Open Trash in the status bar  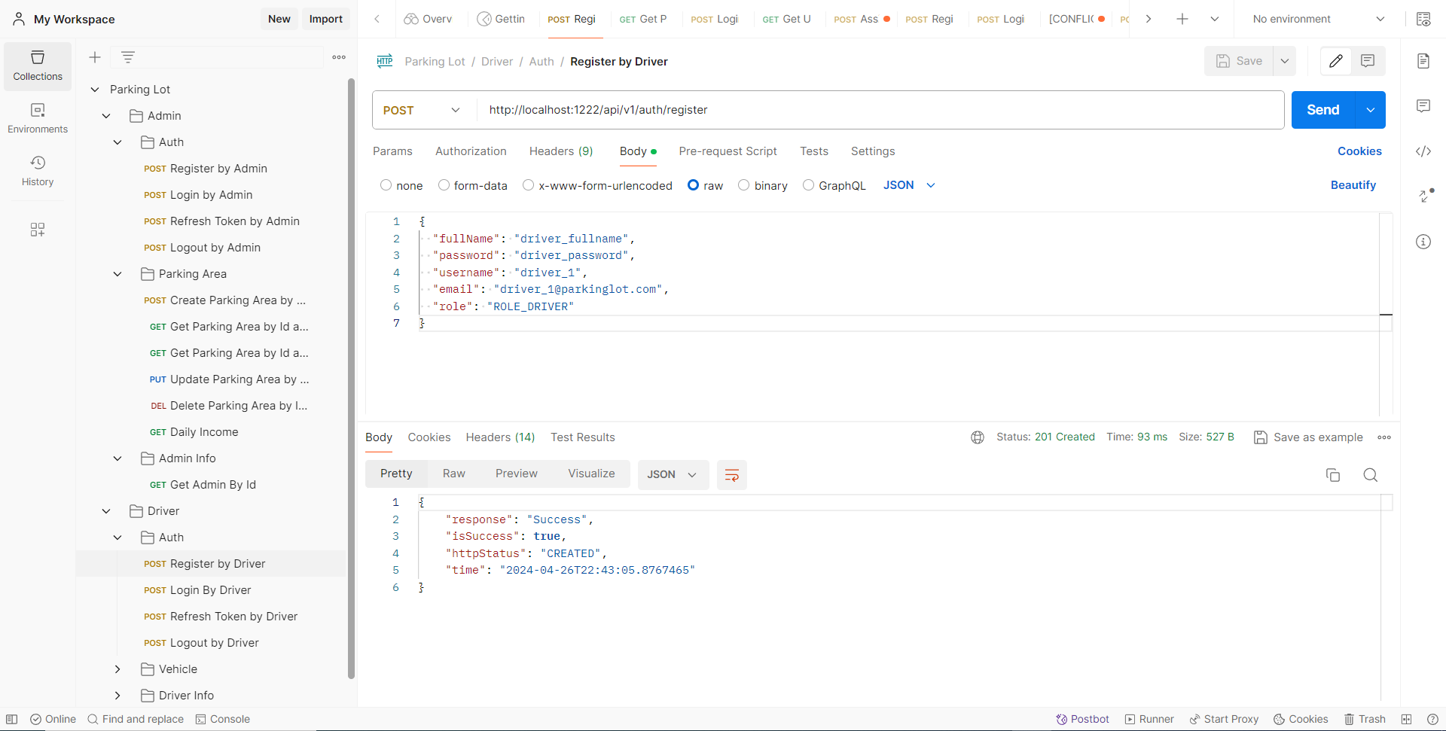(x=1365, y=719)
